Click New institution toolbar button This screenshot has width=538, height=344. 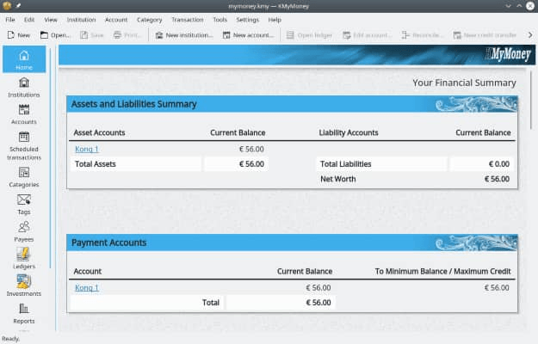184,35
